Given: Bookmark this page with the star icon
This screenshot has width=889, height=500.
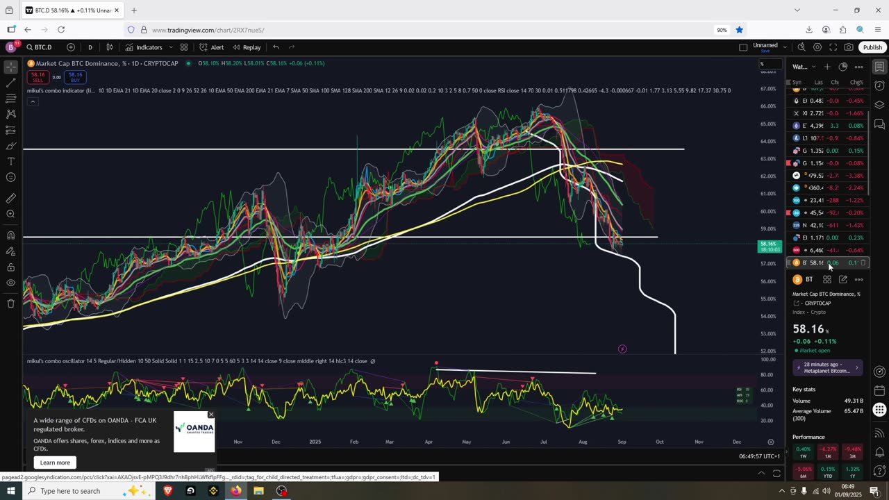Looking at the screenshot, I should coord(740,30).
